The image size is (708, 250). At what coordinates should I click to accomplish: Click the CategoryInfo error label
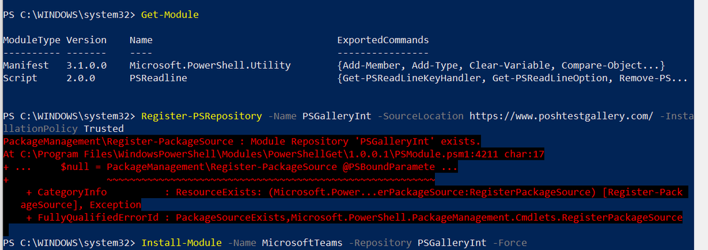click(72, 192)
